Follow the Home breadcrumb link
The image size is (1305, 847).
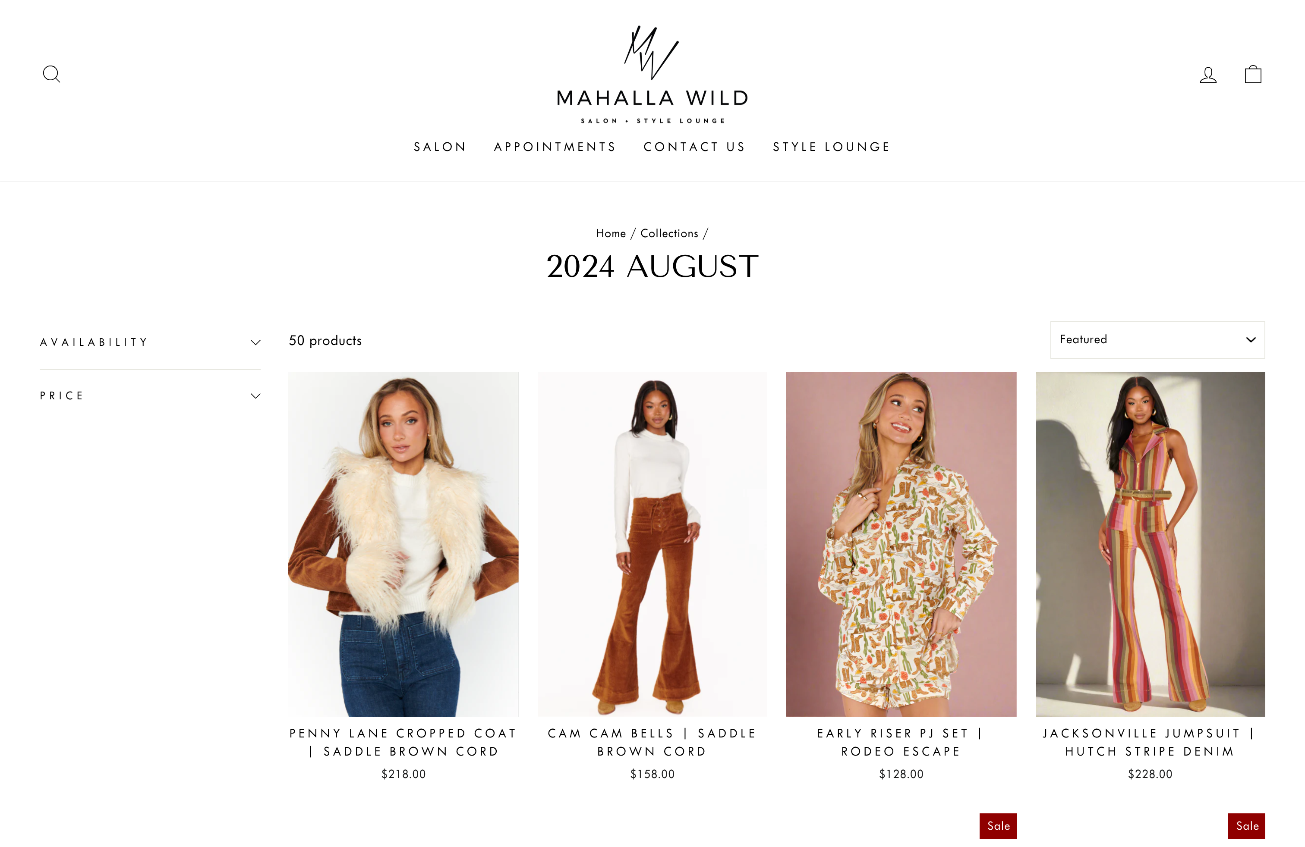pyautogui.click(x=611, y=233)
